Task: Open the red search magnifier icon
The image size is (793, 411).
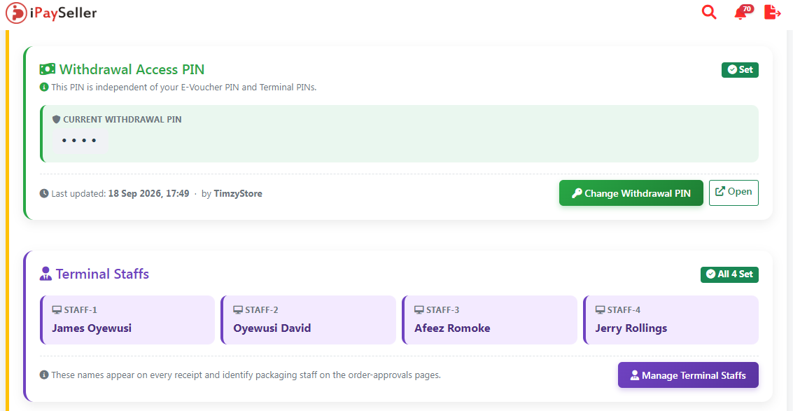Action: 709,12
